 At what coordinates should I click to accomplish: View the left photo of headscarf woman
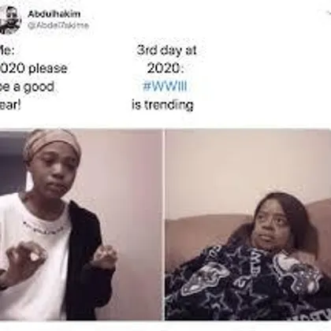[81, 225]
